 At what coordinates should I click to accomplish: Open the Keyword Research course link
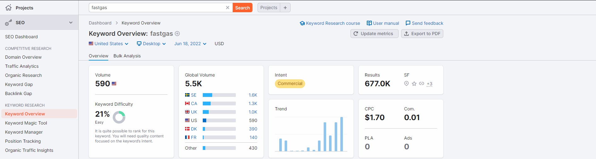tap(330, 23)
